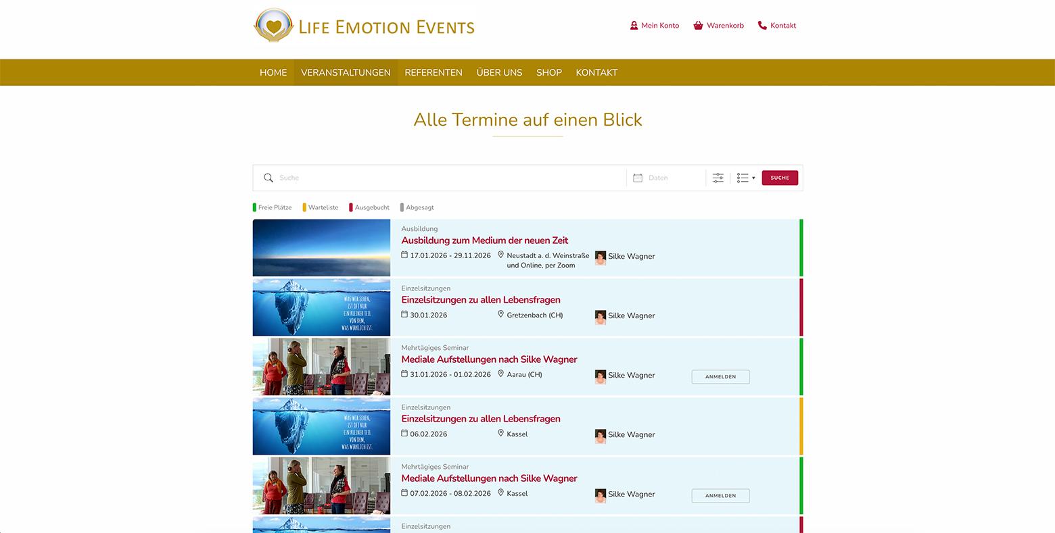Click the magnifying glass search icon

[x=268, y=178]
